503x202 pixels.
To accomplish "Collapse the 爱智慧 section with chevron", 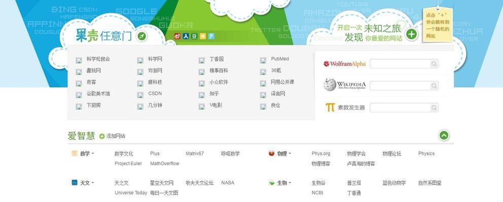I will coord(444,135).
